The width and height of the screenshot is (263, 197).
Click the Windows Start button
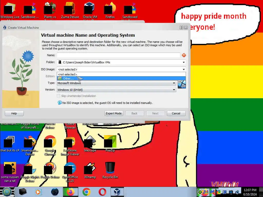coord(7,192)
